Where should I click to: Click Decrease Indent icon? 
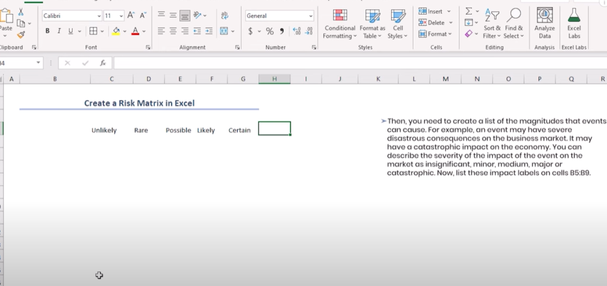pos(197,31)
